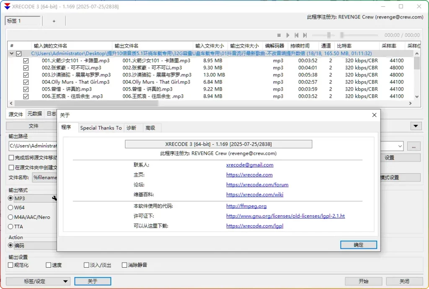Click 确定 button in About dialog
Screen dimensions: 429x289
coord(359,245)
